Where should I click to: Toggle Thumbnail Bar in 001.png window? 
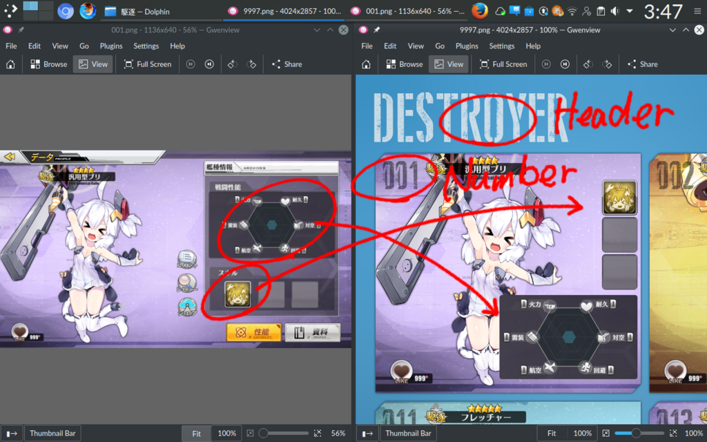click(x=52, y=434)
